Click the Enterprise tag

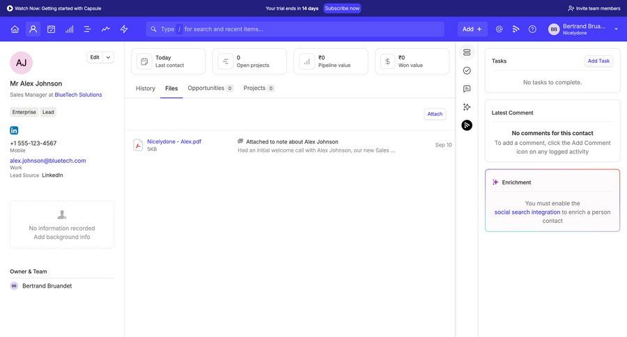pos(24,112)
